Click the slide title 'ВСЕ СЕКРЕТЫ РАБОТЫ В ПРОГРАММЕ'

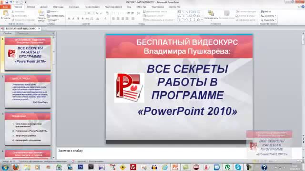coord(187,82)
